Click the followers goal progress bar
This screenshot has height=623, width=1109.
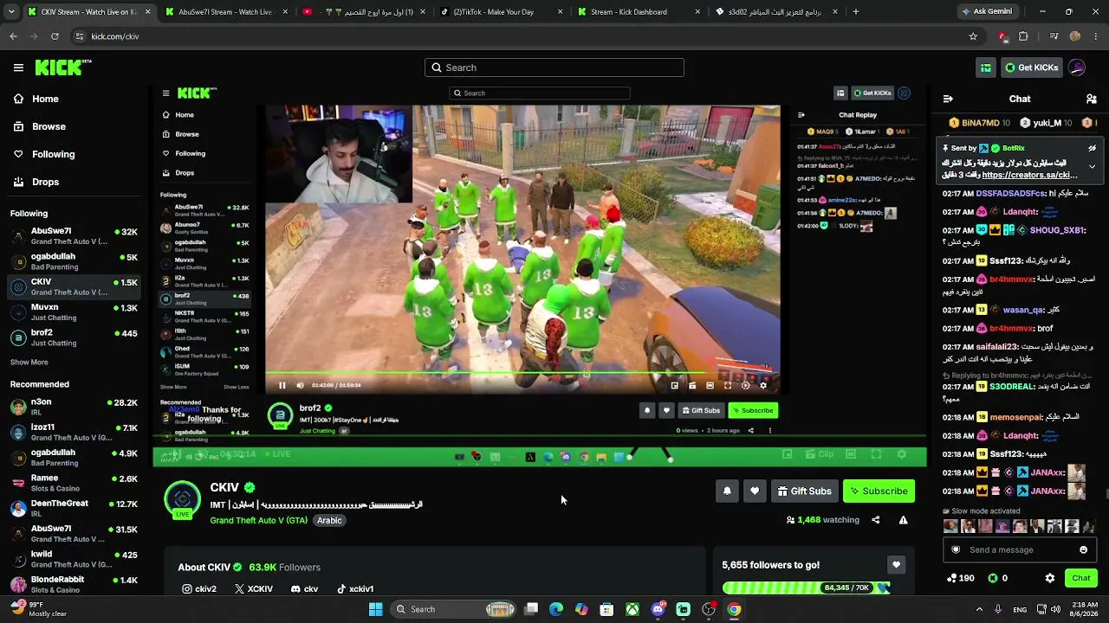point(807,588)
